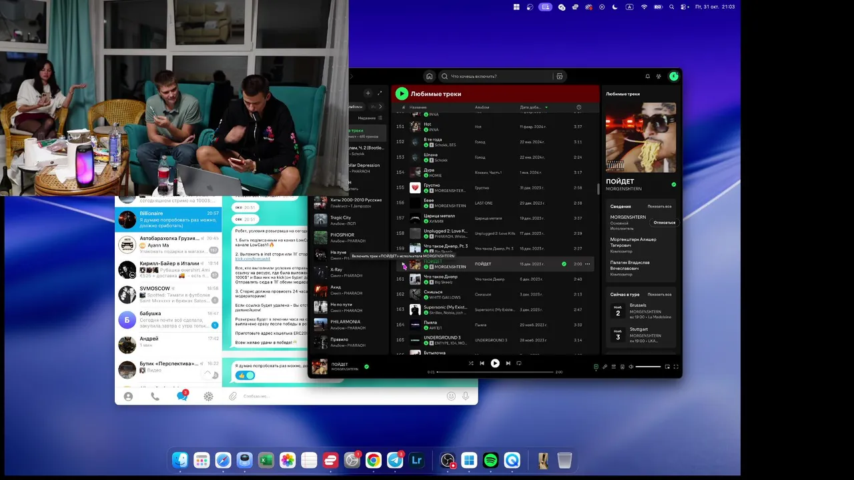Viewport: 854px width, 480px height.
Task: Click Отписаться button for MORGENSHTERN
Action: (664, 222)
